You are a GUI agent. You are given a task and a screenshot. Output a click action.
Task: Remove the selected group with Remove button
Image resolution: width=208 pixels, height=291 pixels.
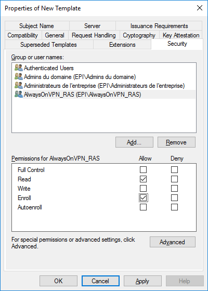(x=176, y=142)
